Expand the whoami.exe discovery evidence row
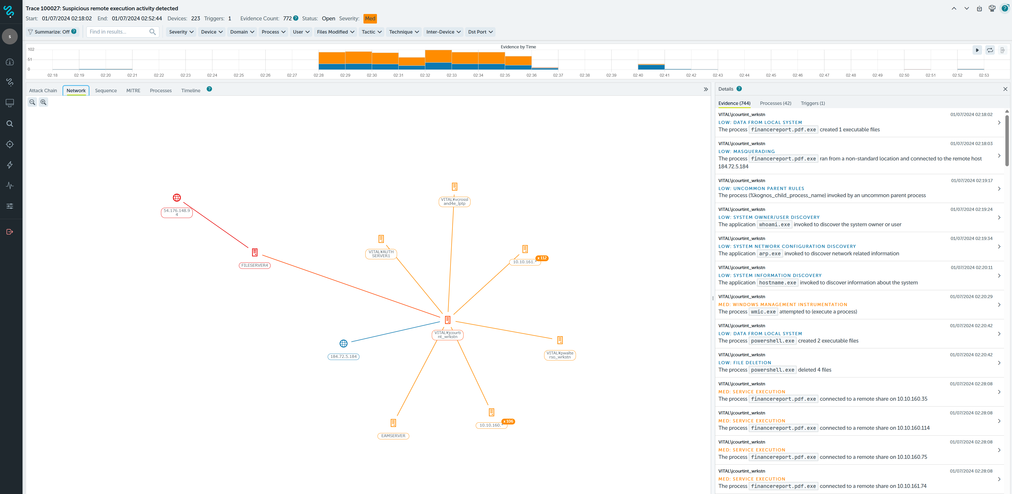Screen dimensions: 1012x494 tap(999, 217)
